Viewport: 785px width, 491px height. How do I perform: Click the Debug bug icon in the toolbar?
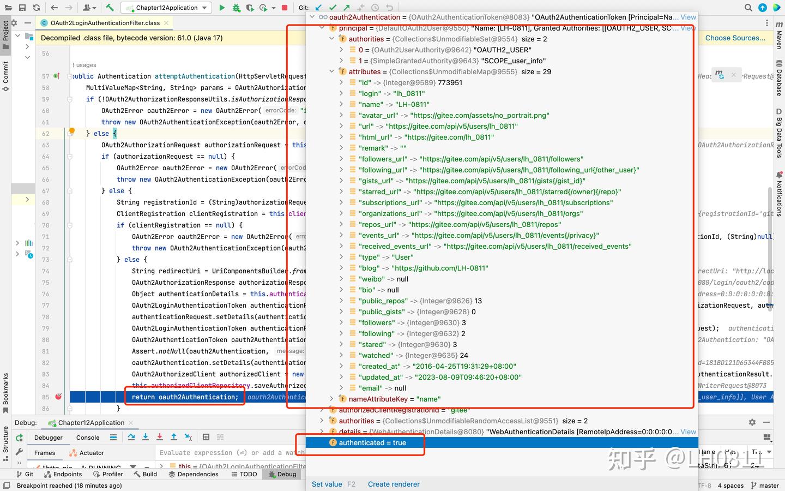(x=235, y=8)
